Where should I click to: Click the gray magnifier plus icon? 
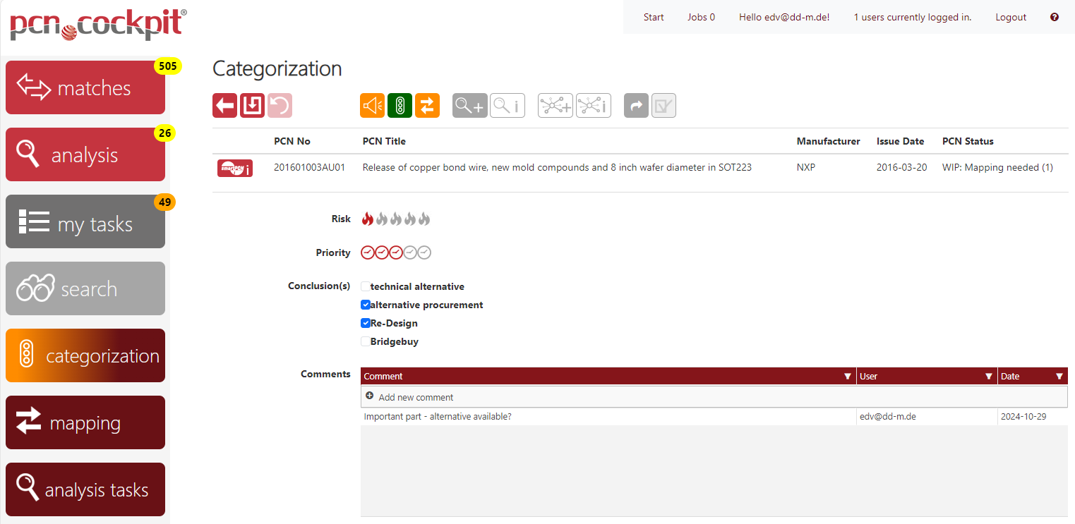pyautogui.click(x=469, y=106)
